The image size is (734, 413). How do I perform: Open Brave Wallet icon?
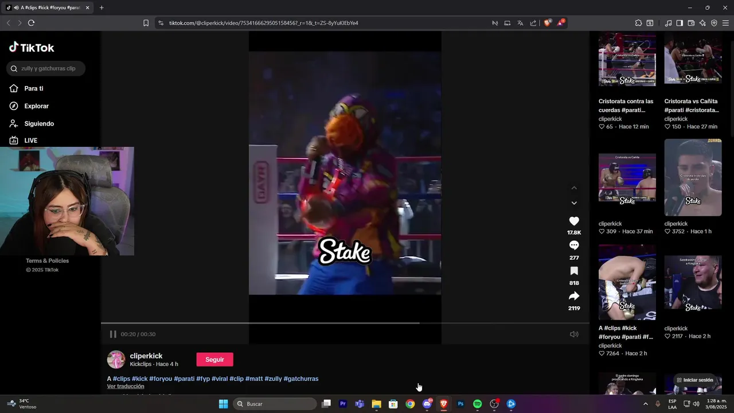pos(691,23)
